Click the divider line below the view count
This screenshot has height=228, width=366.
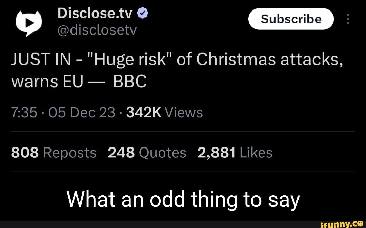pyautogui.click(x=183, y=131)
